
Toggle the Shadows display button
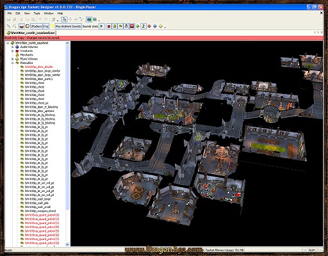pos(37,26)
